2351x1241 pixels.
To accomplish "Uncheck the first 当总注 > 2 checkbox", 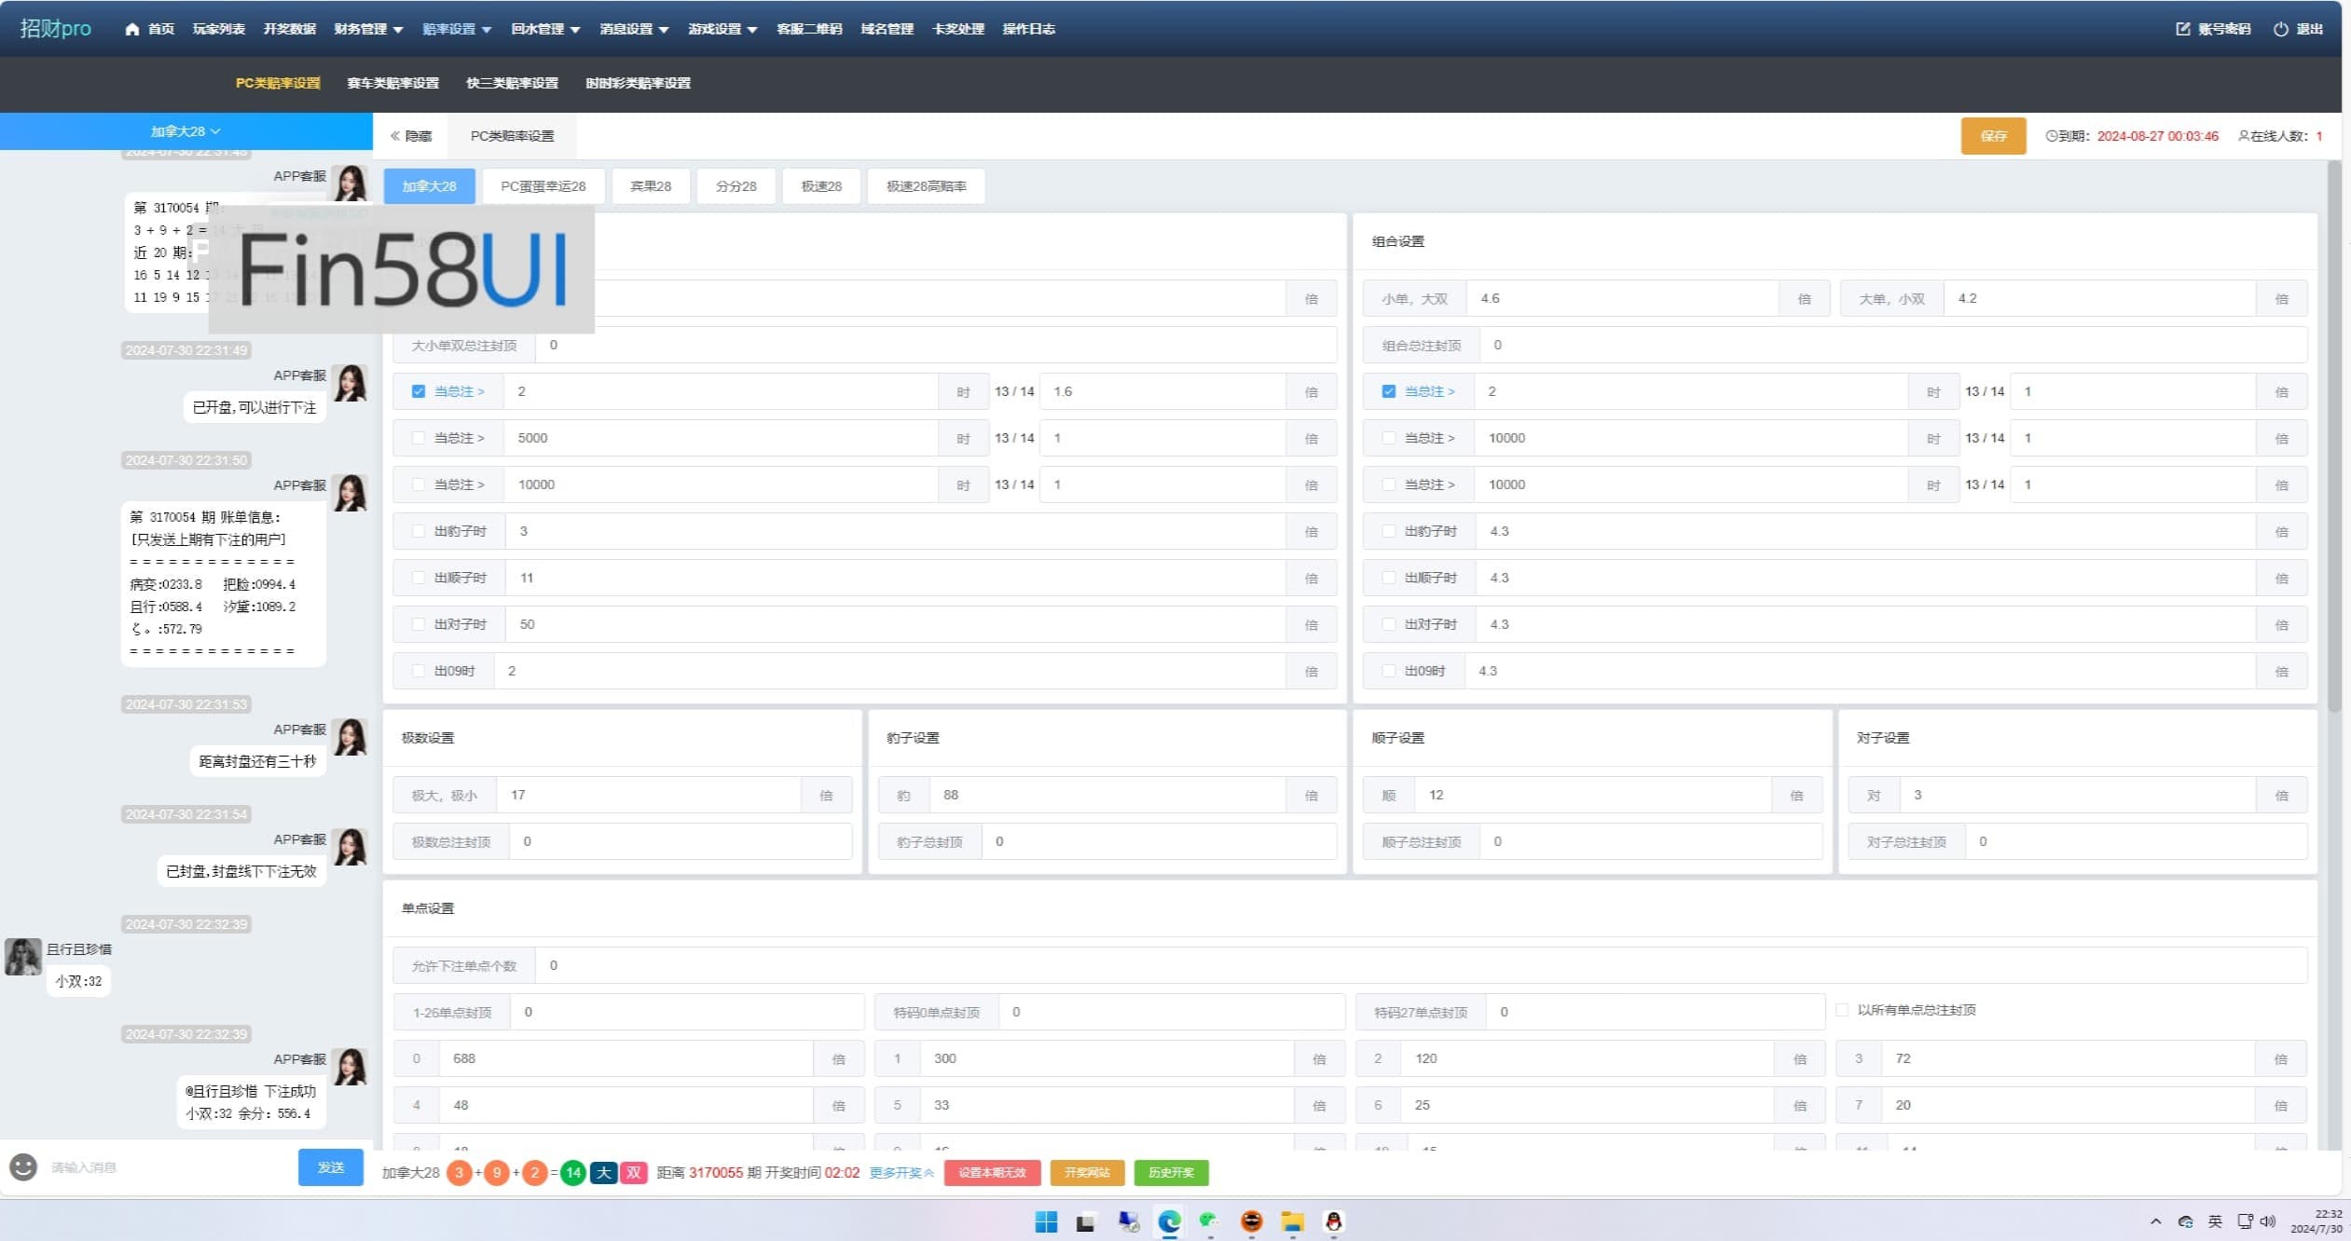I will 419,391.
